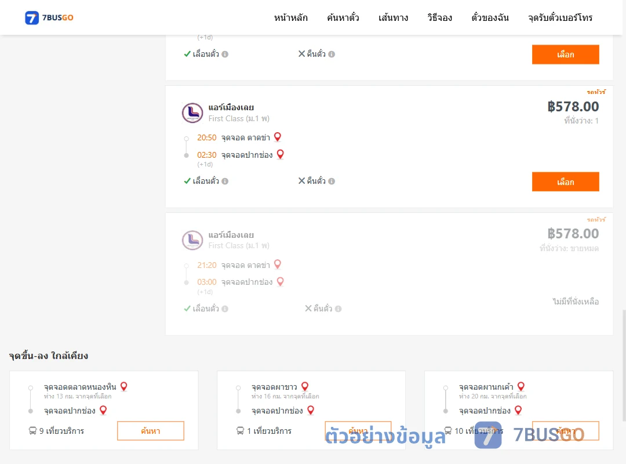
Task: Click the แอร์เมืองเลย operator logo on 20:50 trip
Action: [x=192, y=113]
